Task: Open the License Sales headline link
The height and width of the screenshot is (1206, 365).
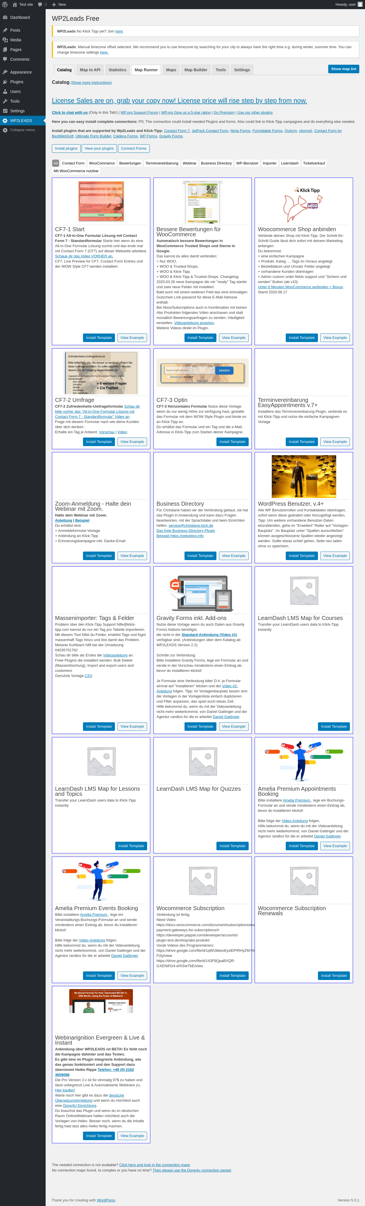Action: pos(179,101)
